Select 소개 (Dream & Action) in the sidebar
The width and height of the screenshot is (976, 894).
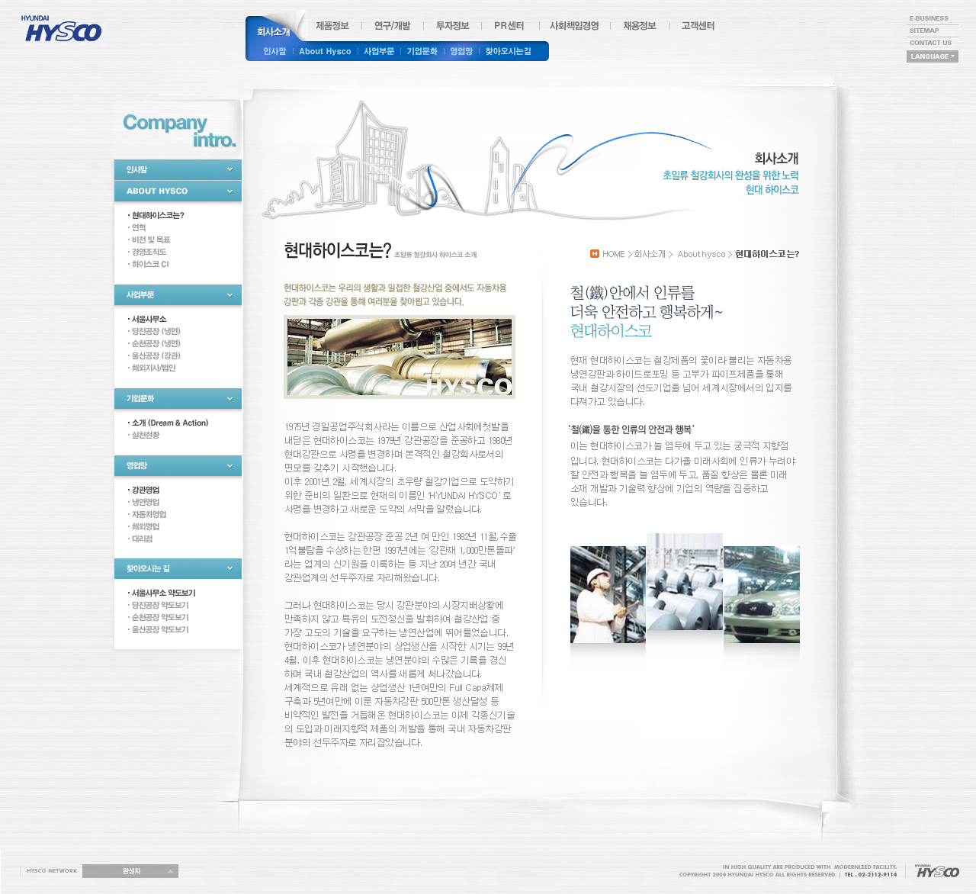point(169,423)
